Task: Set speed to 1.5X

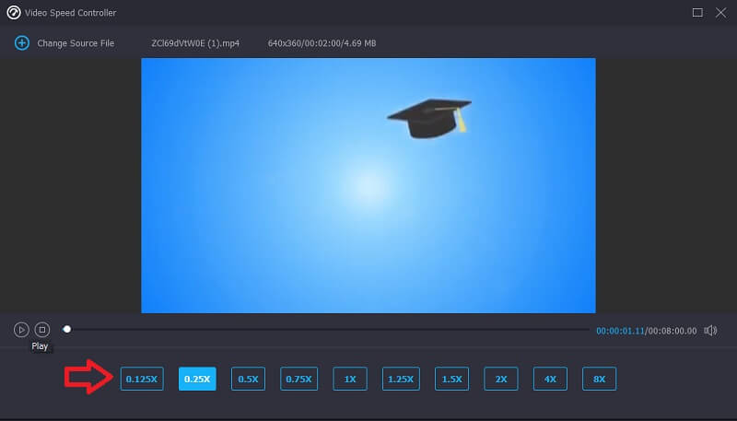Action: (x=451, y=379)
